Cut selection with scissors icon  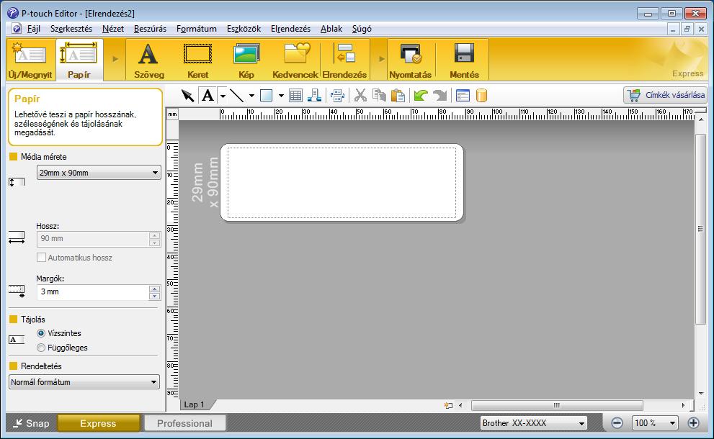point(361,96)
